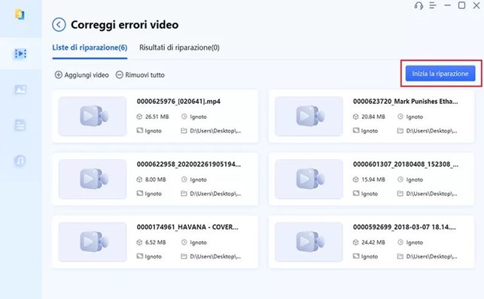The height and width of the screenshot is (299, 484).
Task: Click the app logo in the sidebar
Action: point(20,14)
